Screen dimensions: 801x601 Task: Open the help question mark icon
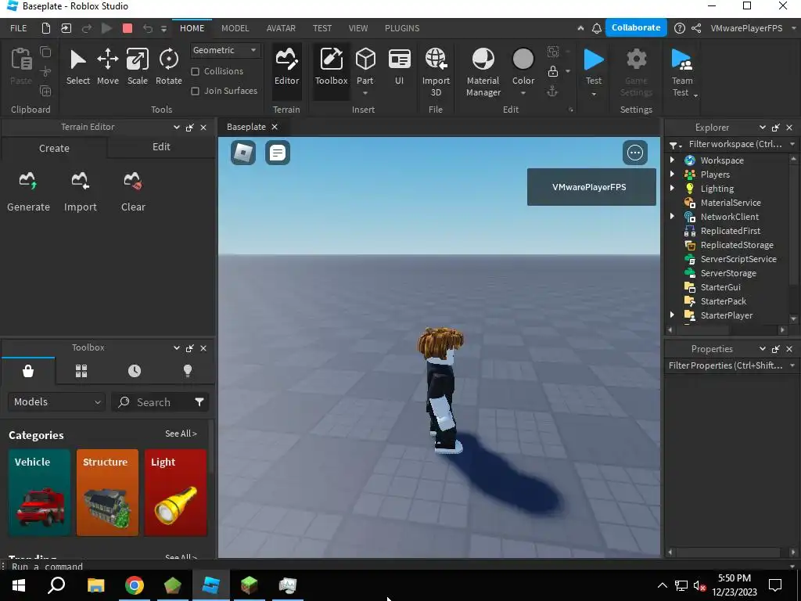pyautogui.click(x=679, y=28)
